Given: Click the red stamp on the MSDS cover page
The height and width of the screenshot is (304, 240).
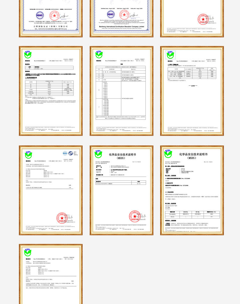Looking at the screenshot, I should coord(135,216).
